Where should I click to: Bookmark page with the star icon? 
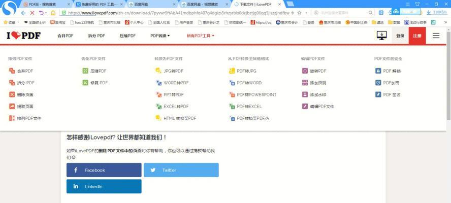tap(300, 13)
